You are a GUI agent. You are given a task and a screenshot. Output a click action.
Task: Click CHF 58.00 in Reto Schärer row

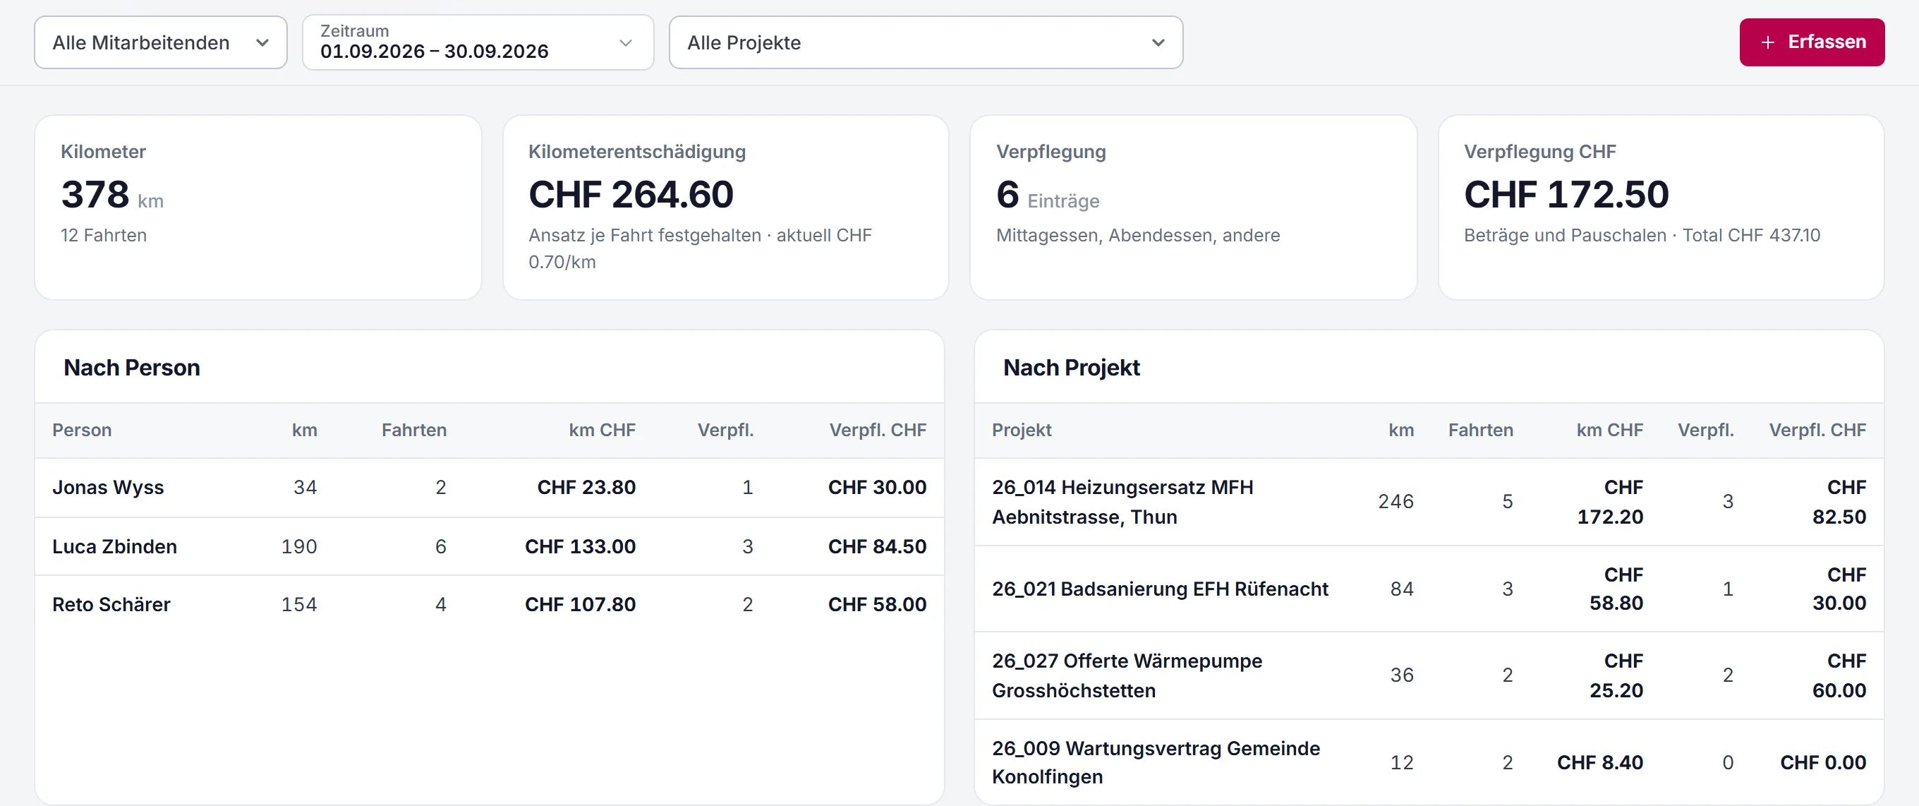click(x=877, y=604)
